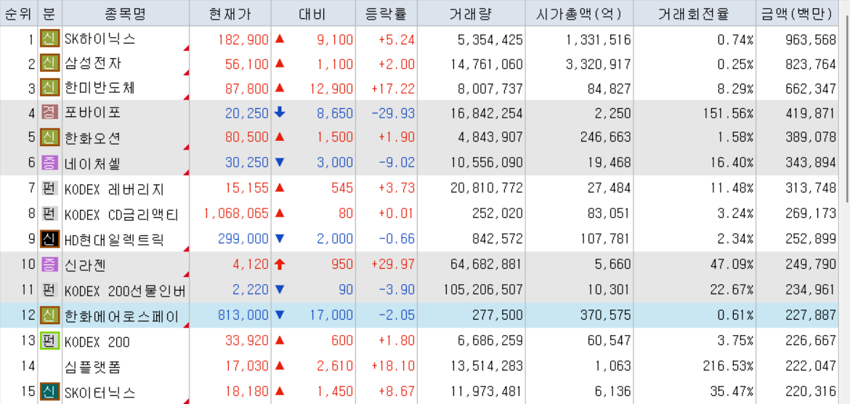The height and width of the screenshot is (404, 850).
Task: Click the up triangle for 심플랫폼
Action: point(280,365)
